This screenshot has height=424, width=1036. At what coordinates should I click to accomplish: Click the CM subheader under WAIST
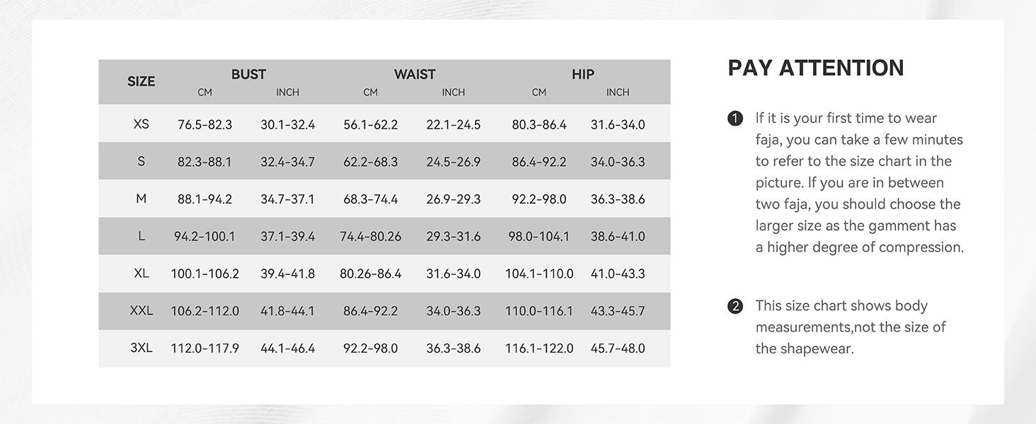tap(370, 93)
